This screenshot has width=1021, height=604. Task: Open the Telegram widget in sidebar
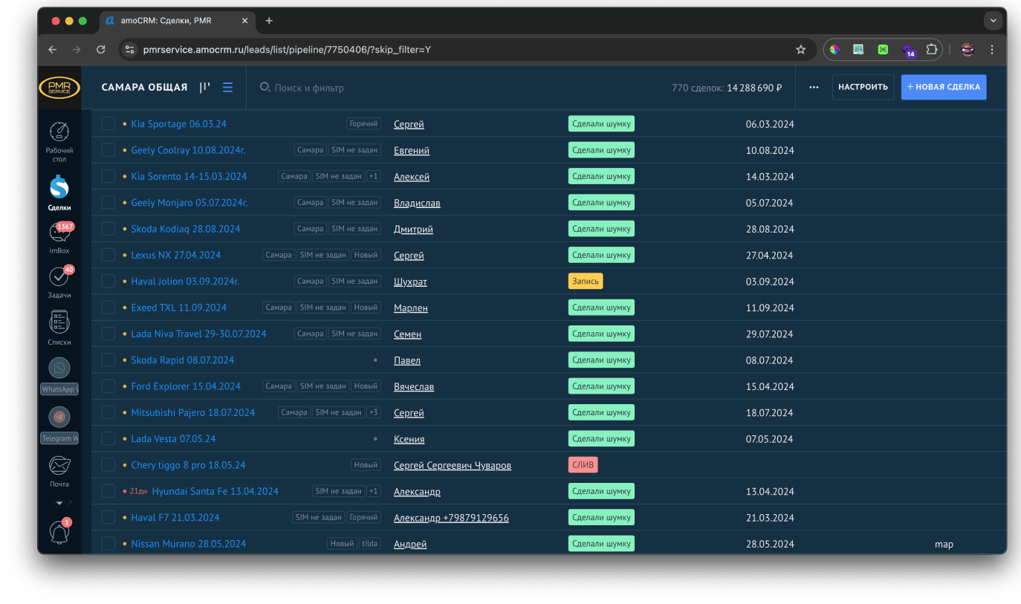tap(59, 425)
